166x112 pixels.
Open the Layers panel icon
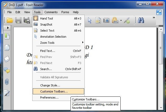(7, 59)
